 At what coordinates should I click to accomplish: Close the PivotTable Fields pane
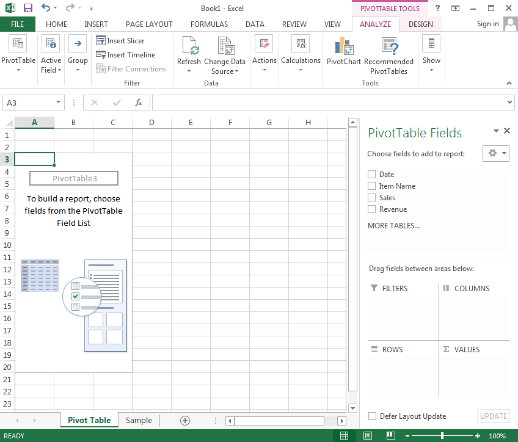pyautogui.click(x=507, y=131)
